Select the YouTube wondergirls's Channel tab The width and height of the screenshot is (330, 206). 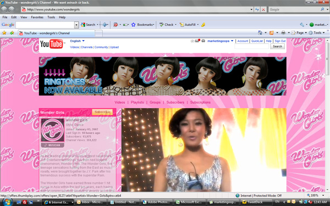[x=56, y=33]
